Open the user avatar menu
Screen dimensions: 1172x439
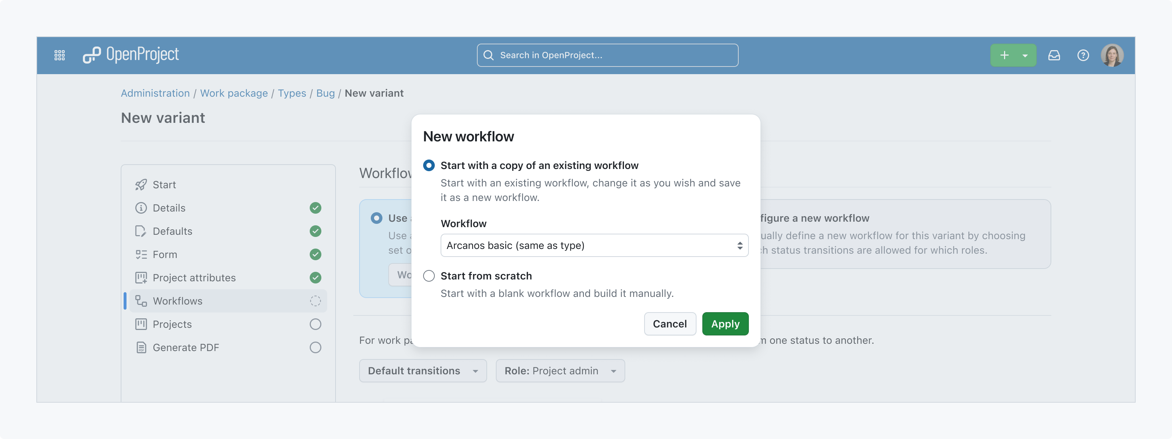1112,56
